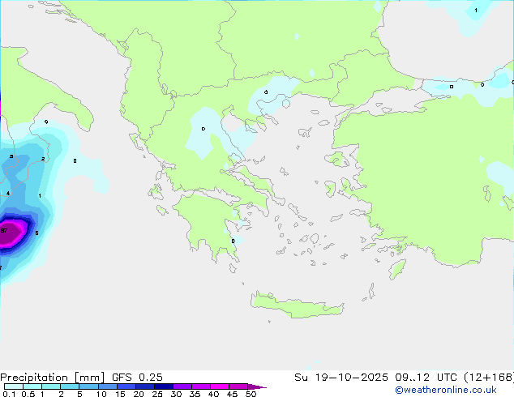Pick the 30–35 mm violet legend swatch

[182, 386]
